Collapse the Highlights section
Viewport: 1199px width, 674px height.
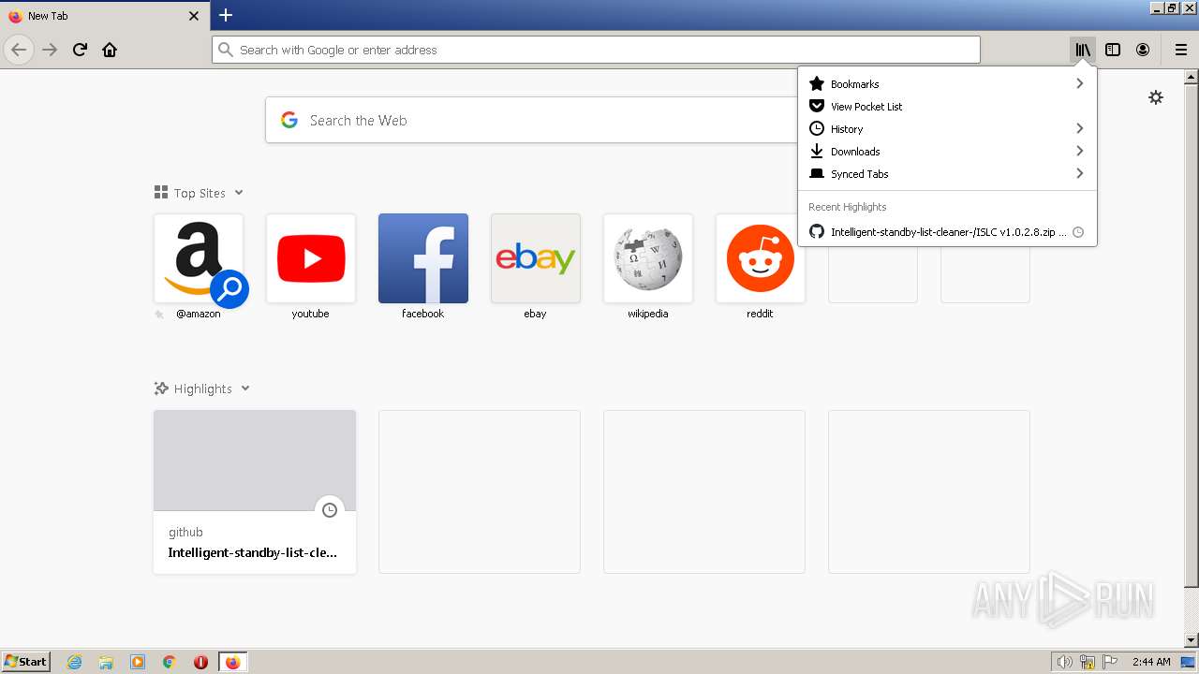[245, 388]
